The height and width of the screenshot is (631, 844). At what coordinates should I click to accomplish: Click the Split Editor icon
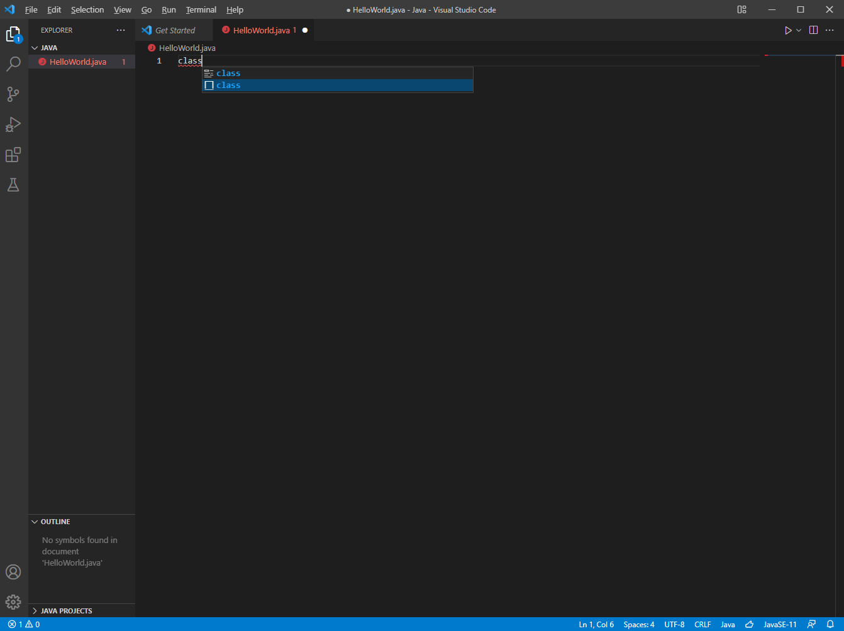point(813,30)
